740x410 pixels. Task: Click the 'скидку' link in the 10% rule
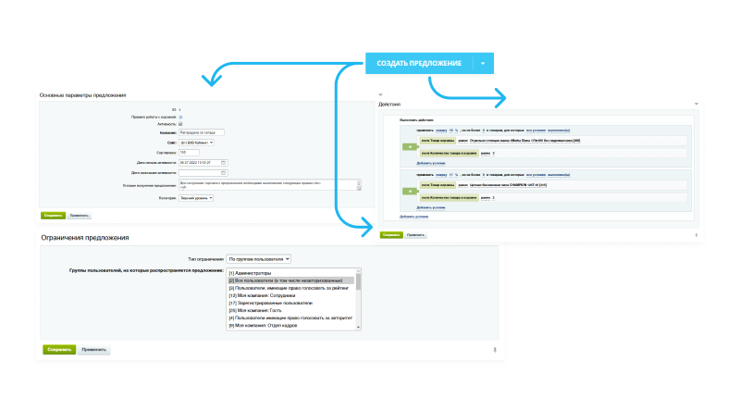tap(441, 130)
